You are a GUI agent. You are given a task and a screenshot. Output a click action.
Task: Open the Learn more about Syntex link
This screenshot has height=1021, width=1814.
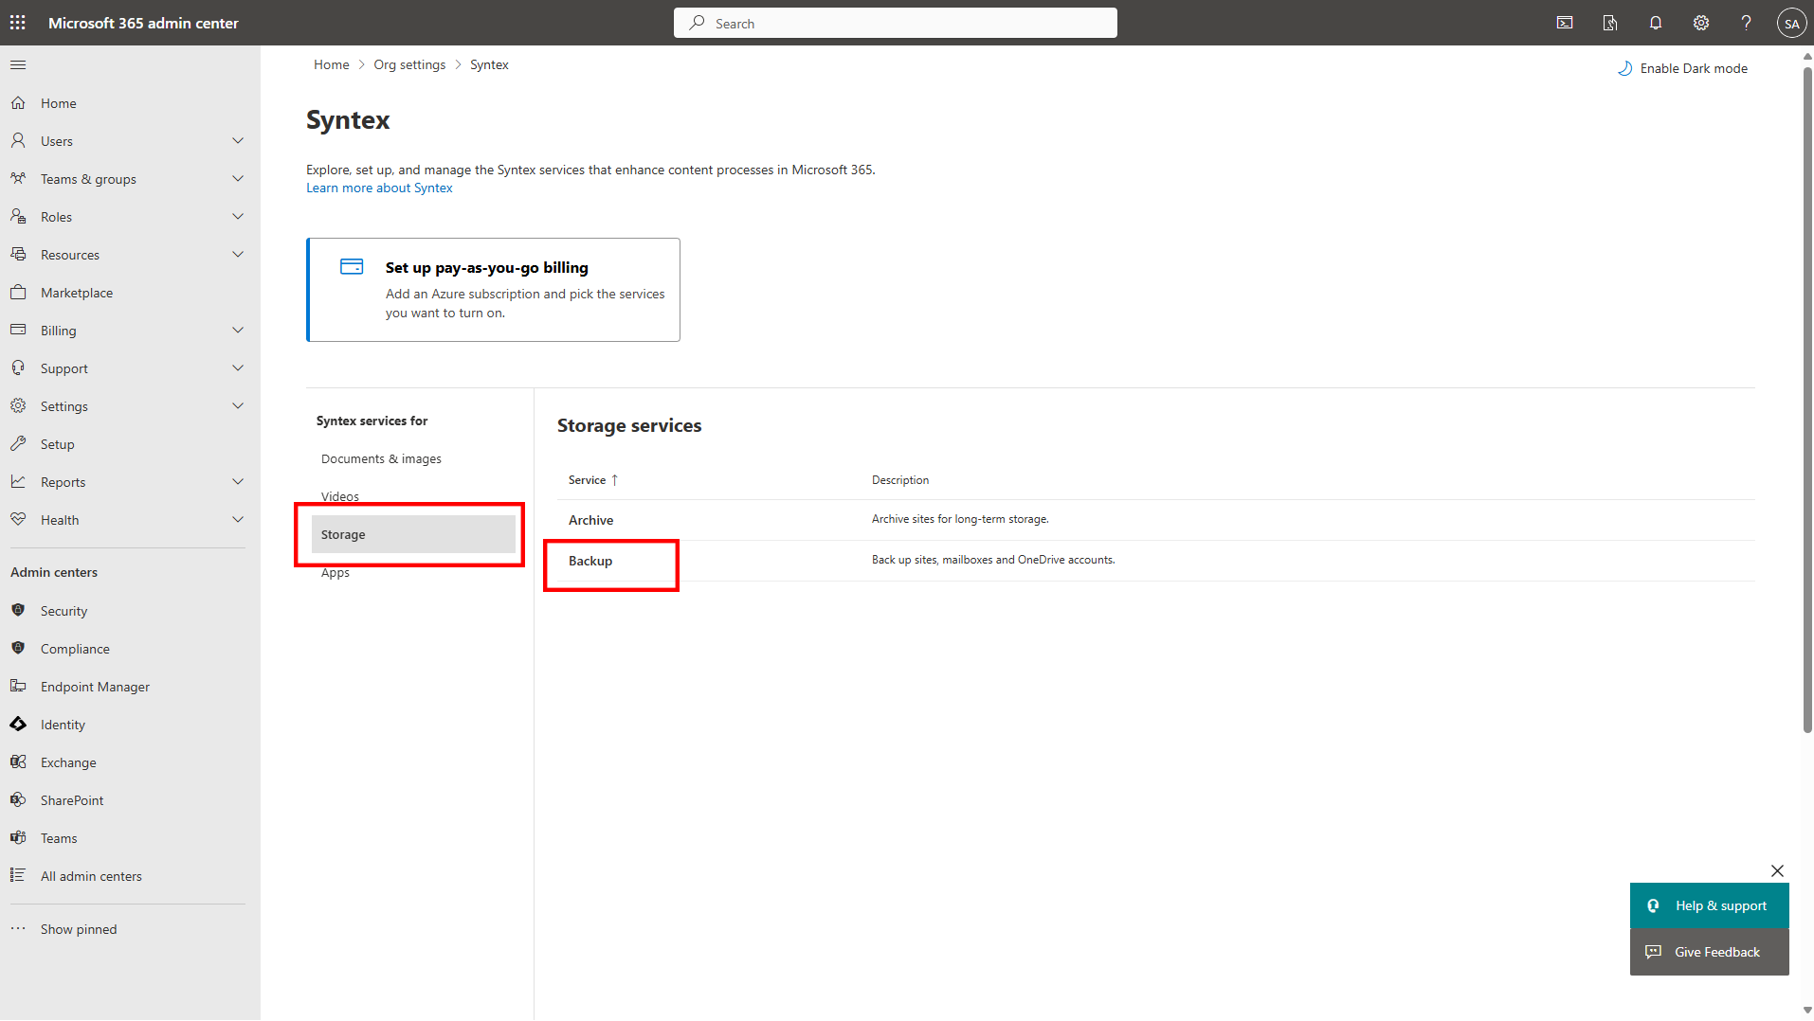(378, 187)
